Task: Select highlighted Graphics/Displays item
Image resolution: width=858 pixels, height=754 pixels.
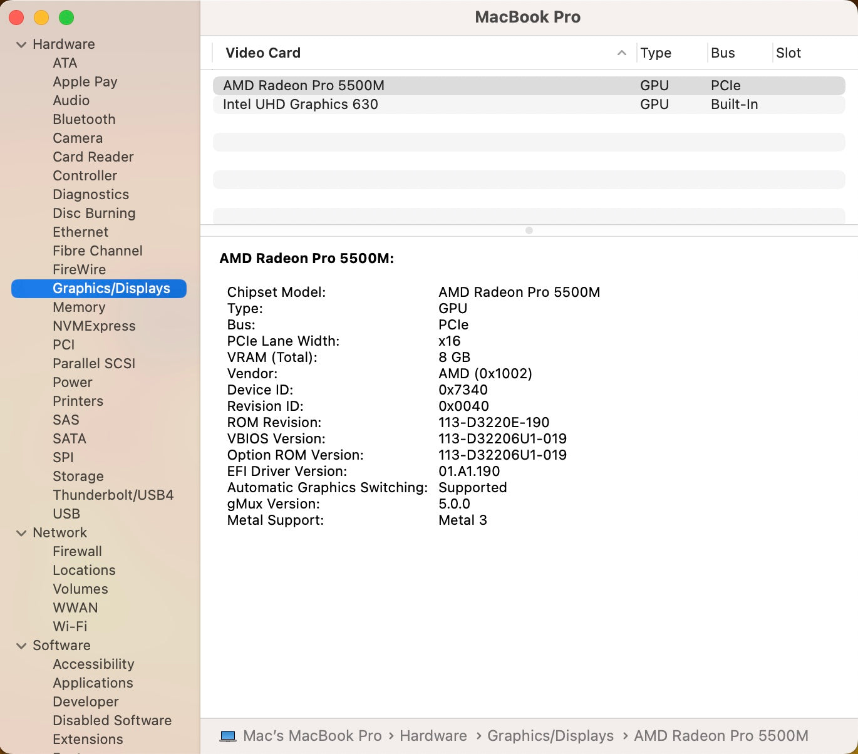Action: point(99,289)
